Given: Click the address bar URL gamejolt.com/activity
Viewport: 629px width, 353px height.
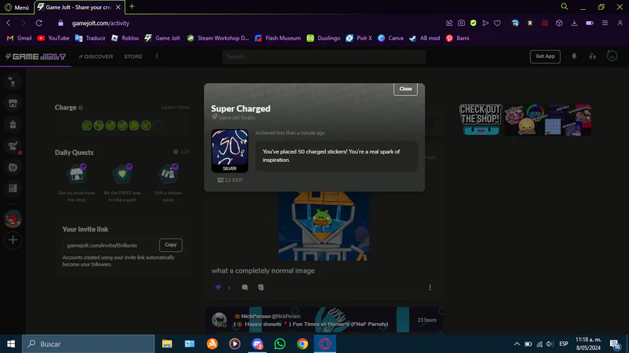Looking at the screenshot, I should point(101,23).
